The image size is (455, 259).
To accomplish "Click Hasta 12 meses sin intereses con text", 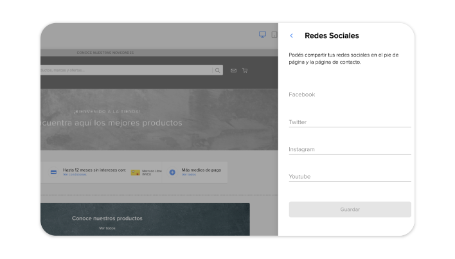I will [94, 170].
